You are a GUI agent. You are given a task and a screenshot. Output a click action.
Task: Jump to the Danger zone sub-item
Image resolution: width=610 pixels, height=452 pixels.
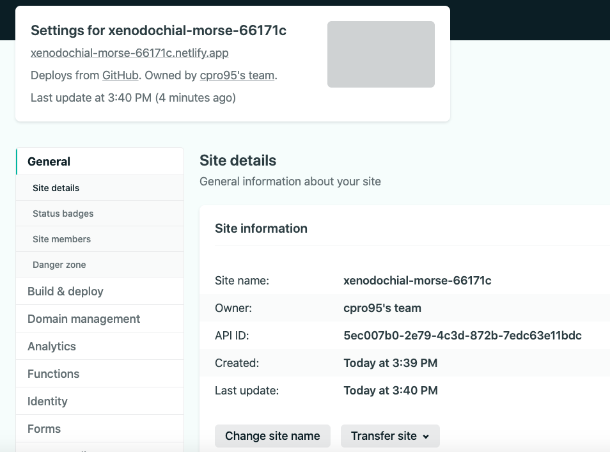coord(100,265)
